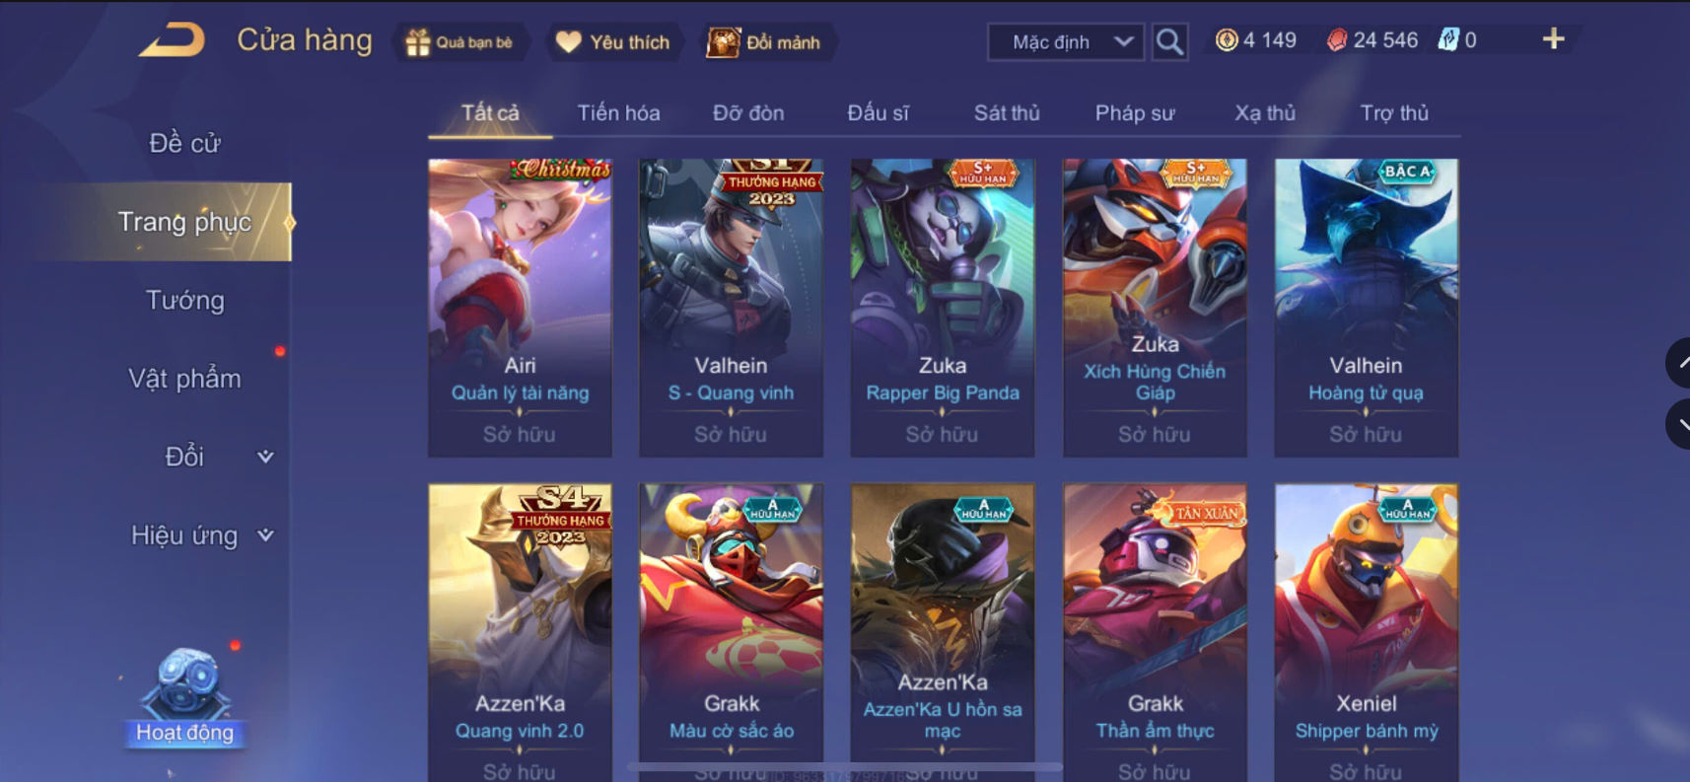Image resolution: width=1690 pixels, height=782 pixels.
Task: Open the Xeniel Shipper bánh mỳ skin card
Action: point(1366,631)
